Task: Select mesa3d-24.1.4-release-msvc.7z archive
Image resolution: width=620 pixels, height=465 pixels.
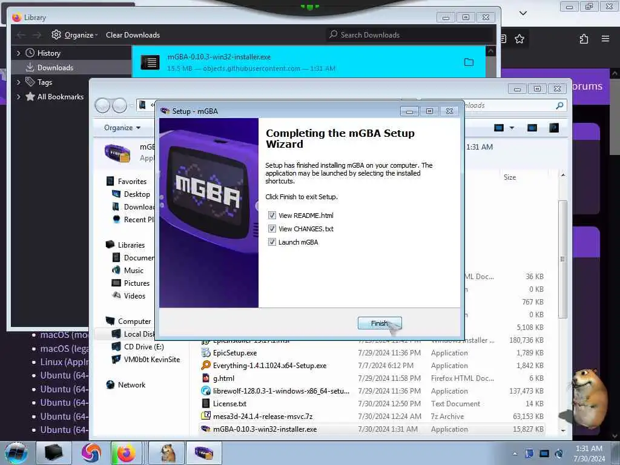Action: 263,417
